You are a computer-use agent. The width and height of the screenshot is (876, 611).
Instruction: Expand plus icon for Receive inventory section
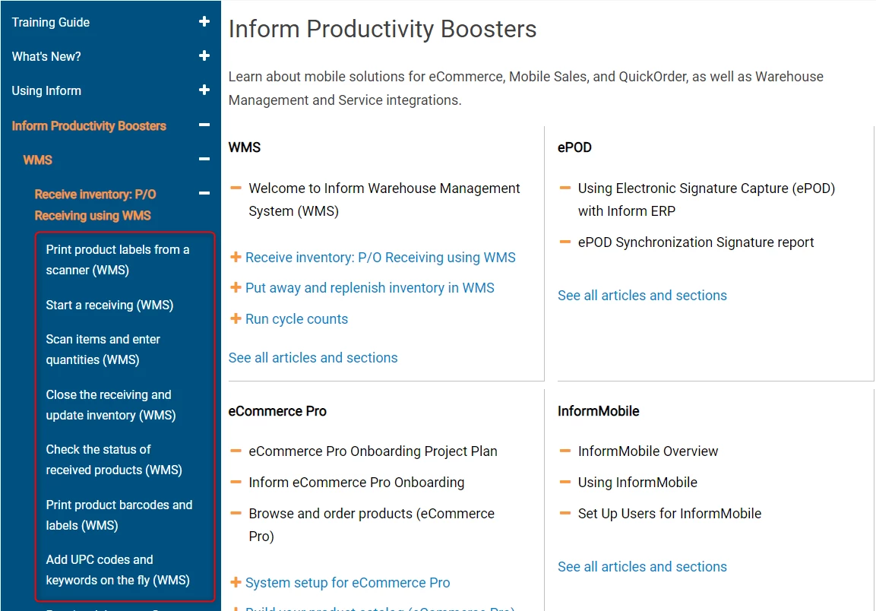(236, 257)
